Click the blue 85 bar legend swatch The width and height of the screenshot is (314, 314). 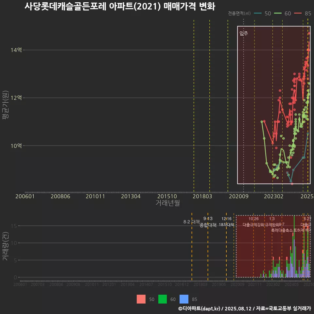tap(184, 299)
